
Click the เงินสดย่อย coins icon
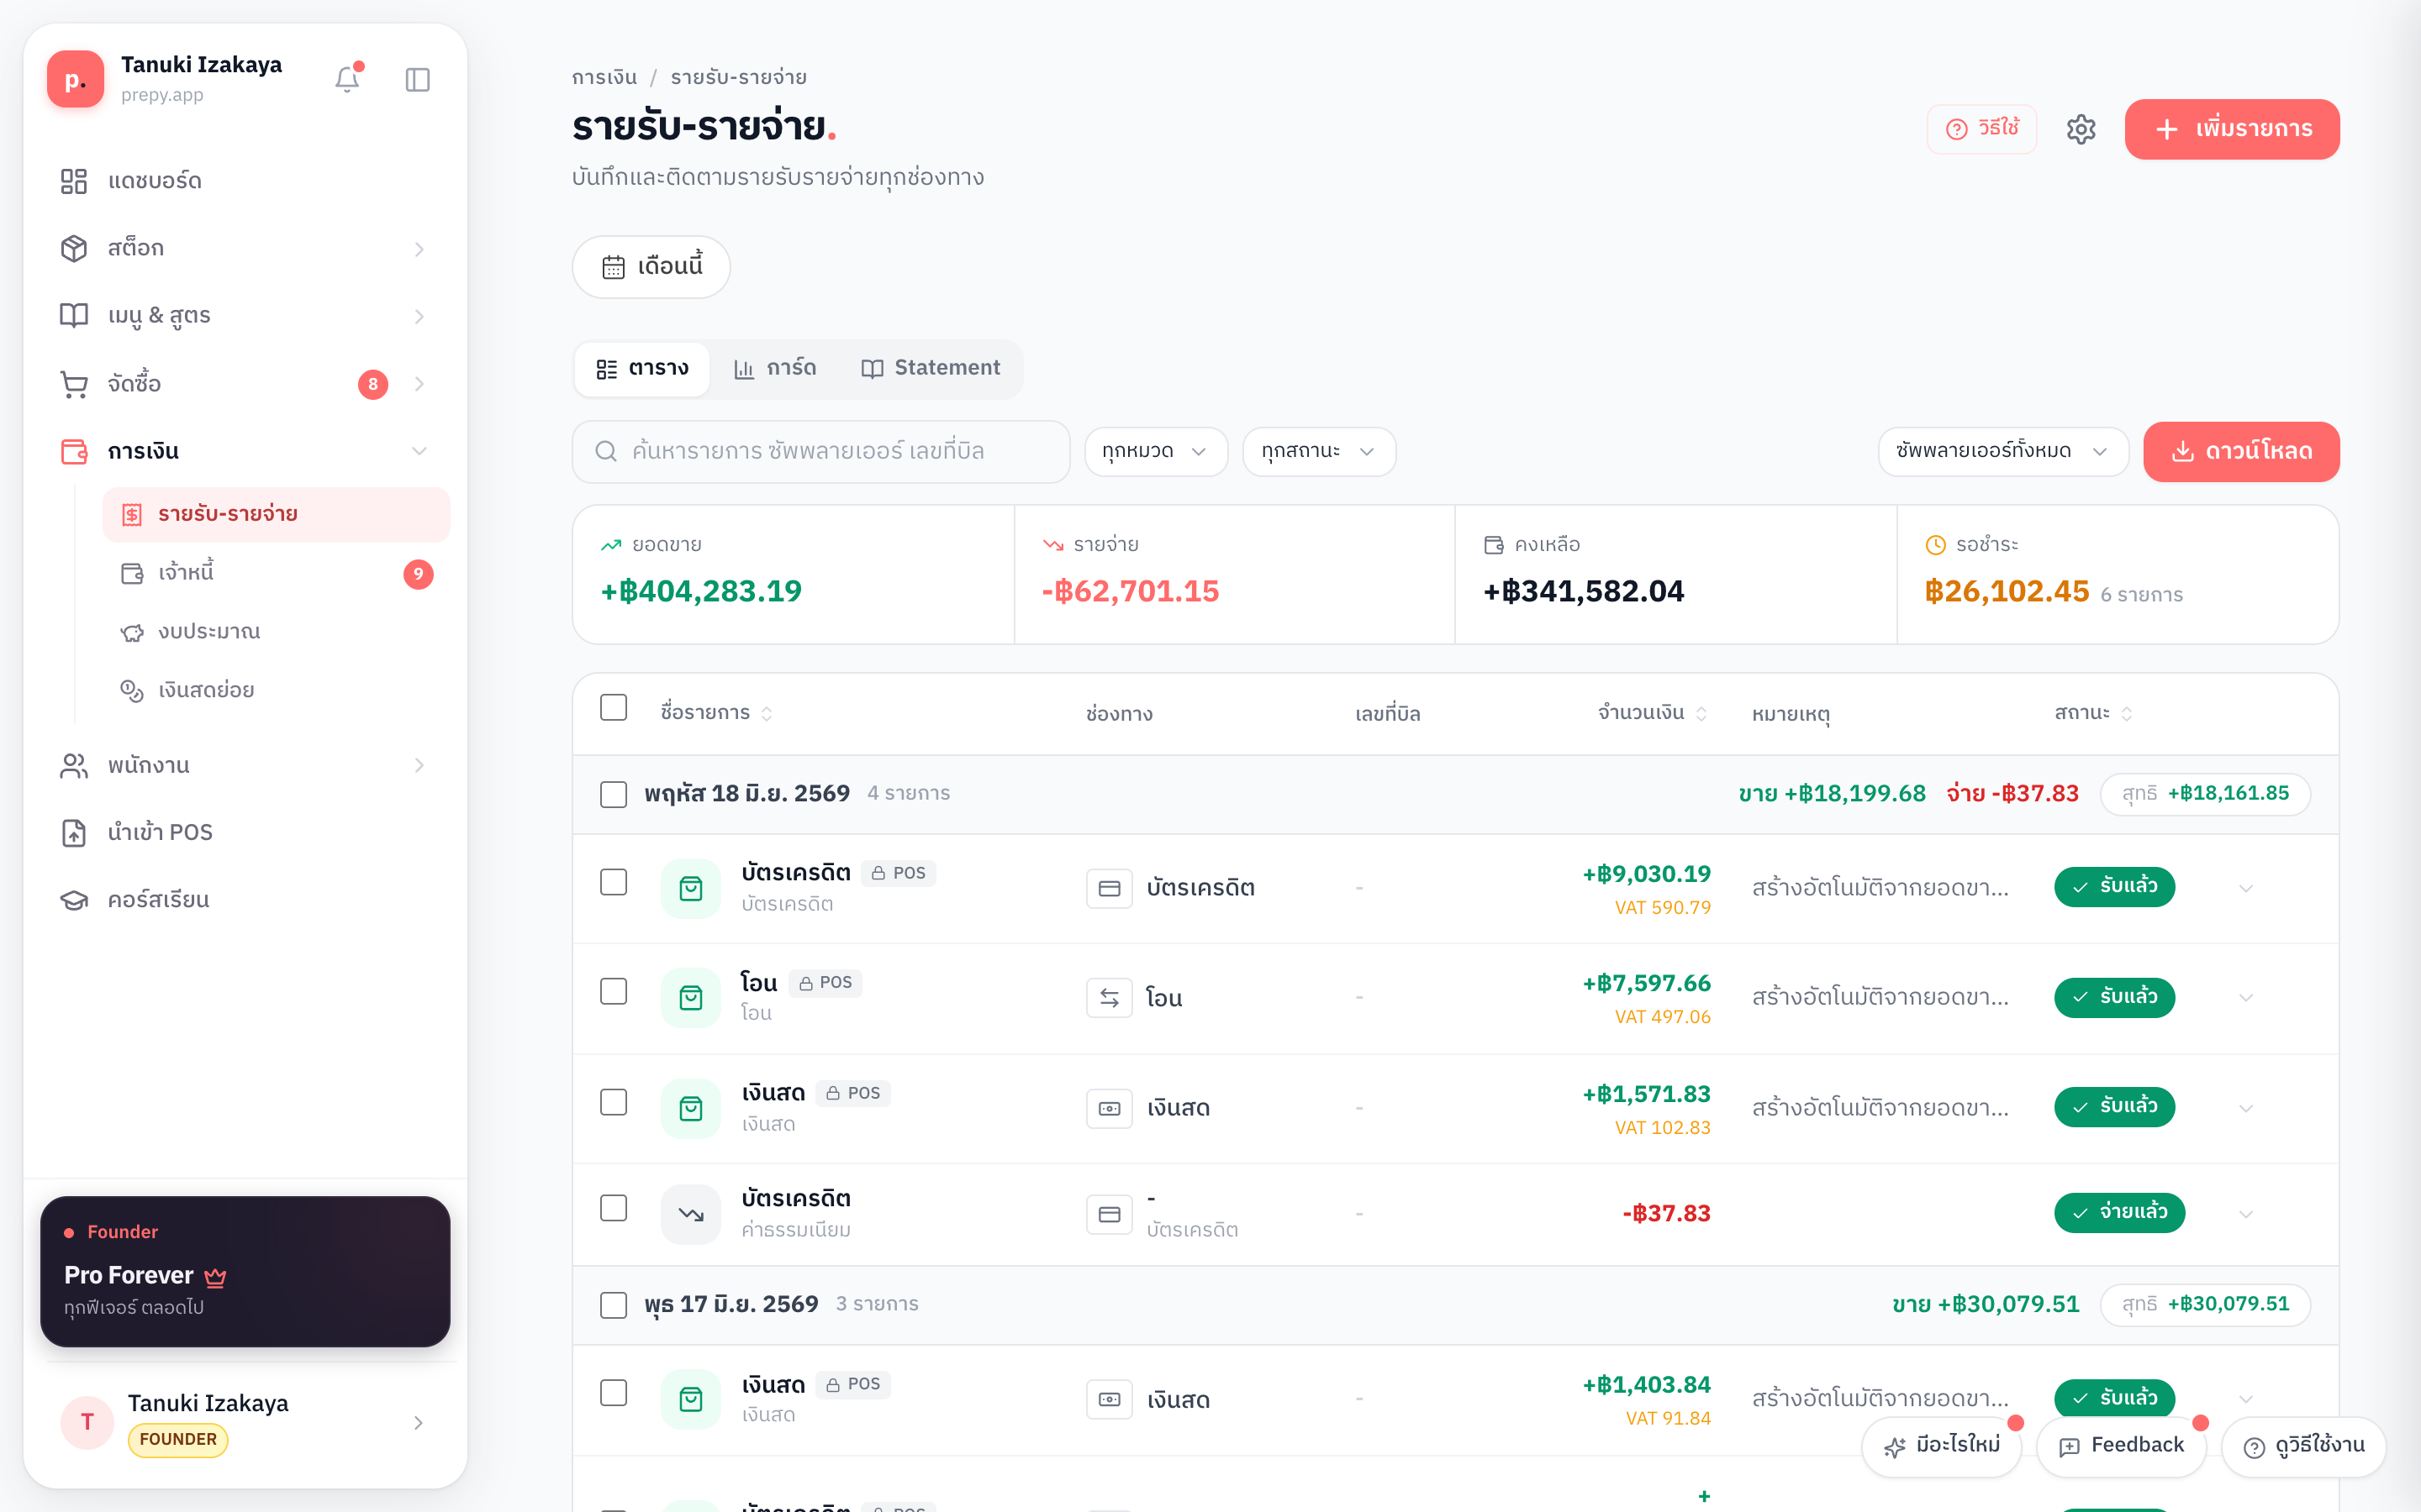click(x=132, y=690)
